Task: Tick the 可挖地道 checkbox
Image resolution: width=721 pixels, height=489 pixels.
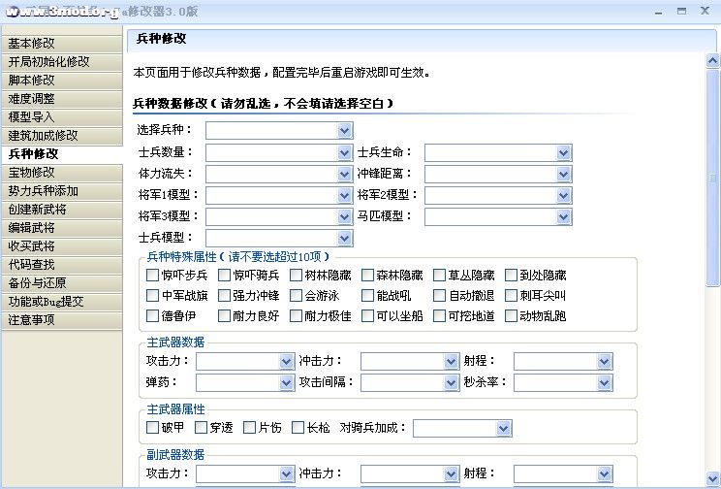Action: [x=440, y=316]
